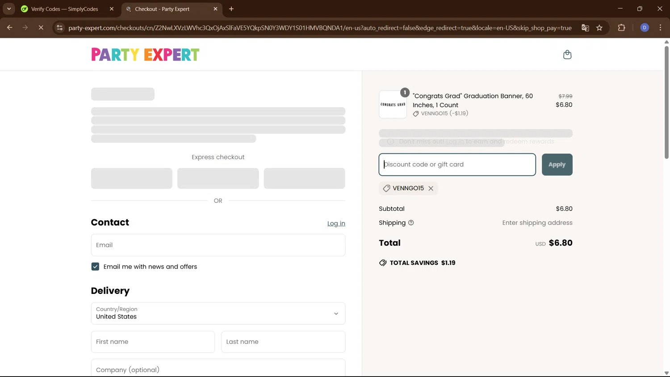Viewport: 670px width, 377px height.
Task: Bookmark this page with the star icon
Action: click(x=599, y=28)
